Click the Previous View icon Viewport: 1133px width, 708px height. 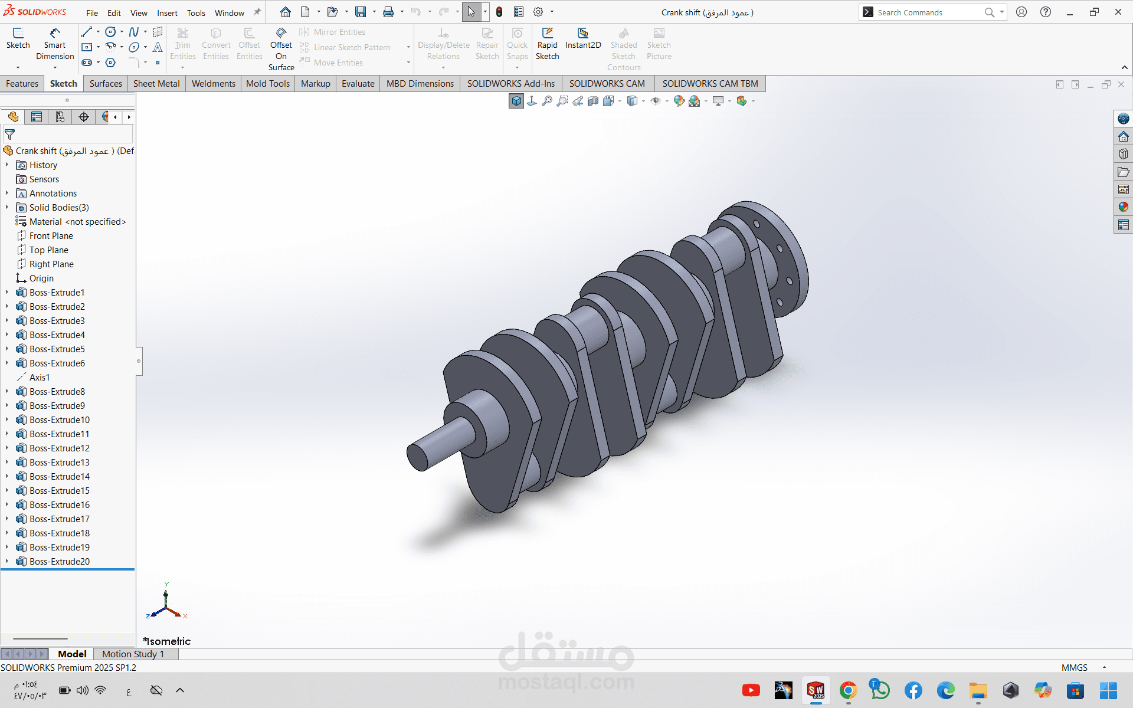[x=578, y=101]
